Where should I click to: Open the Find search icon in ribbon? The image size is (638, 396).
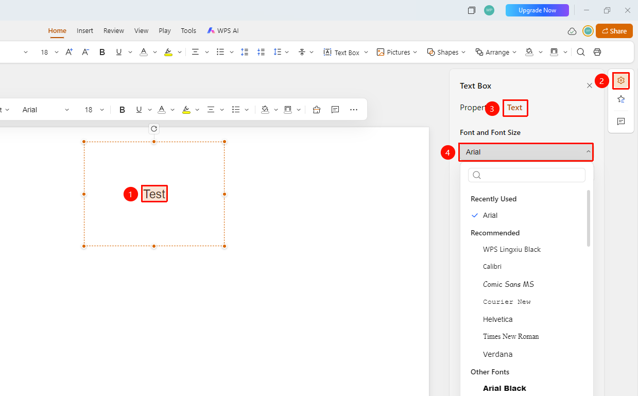(x=581, y=52)
